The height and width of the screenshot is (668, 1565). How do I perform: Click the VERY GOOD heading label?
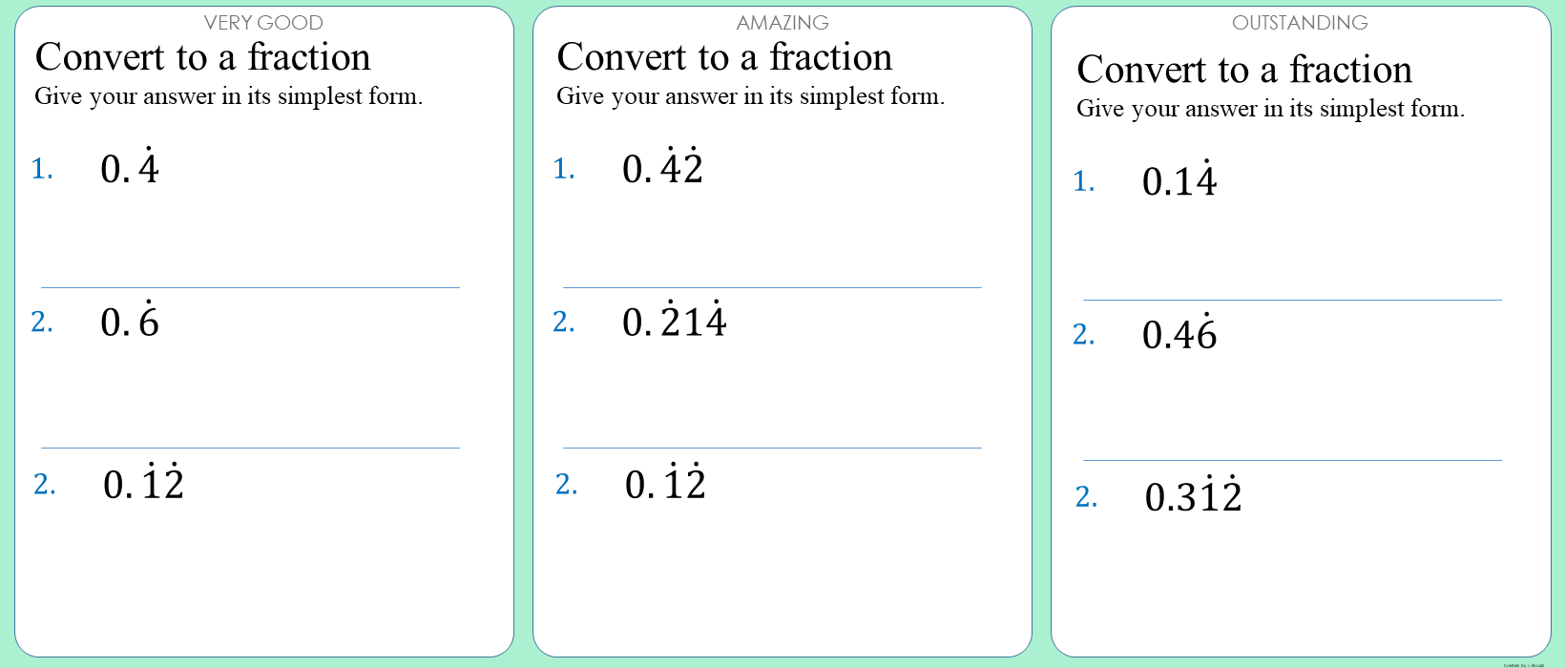click(263, 23)
